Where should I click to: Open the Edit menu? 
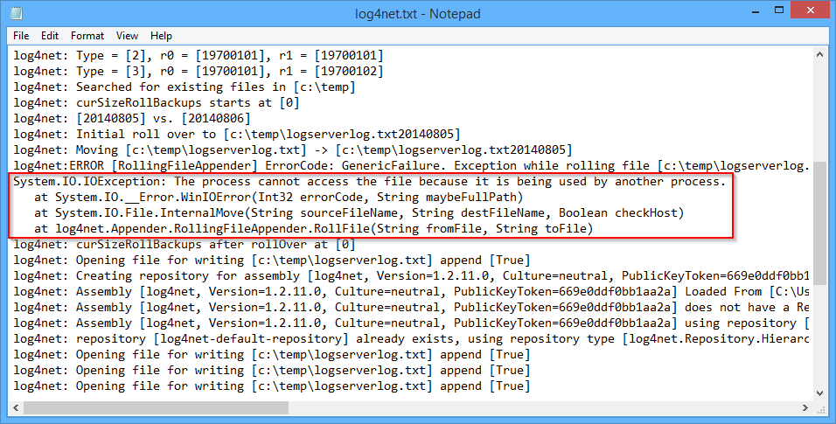coord(50,36)
